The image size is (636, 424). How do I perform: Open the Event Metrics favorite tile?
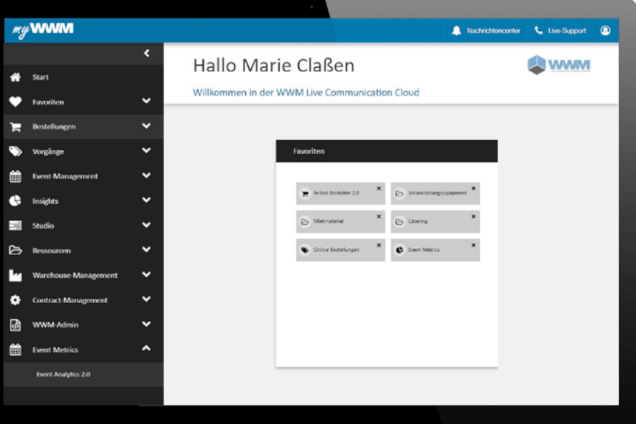pos(435,250)
